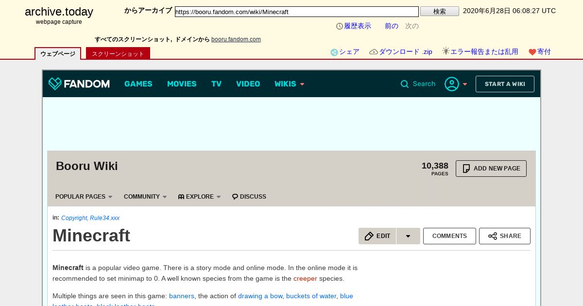This screenshot has height=306, width=583.
Task: Click the Share nodes icon
Action: point(493,236)
